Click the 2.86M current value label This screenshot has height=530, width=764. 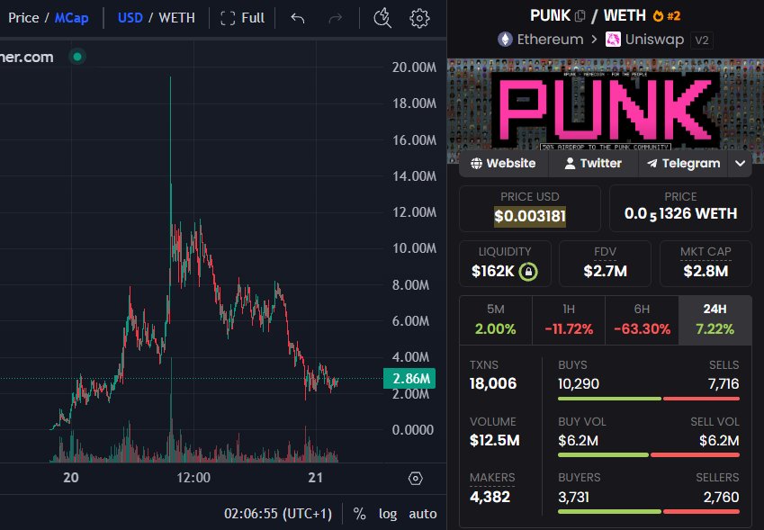(409, 379)
